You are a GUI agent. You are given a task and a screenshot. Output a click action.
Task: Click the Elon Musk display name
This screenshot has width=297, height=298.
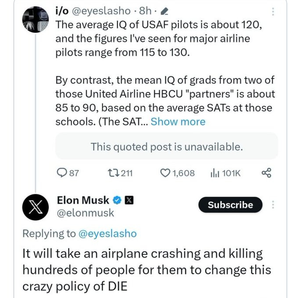[x=83, y=200]
